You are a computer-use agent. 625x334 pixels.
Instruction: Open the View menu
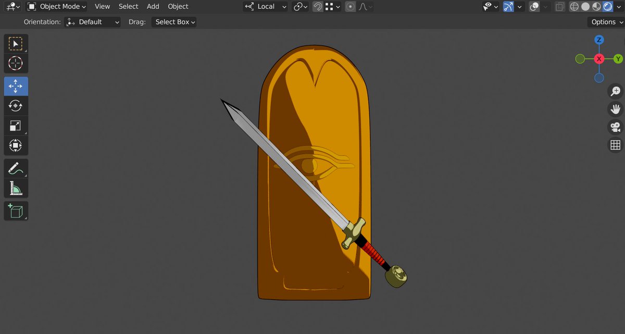point(102,6)
